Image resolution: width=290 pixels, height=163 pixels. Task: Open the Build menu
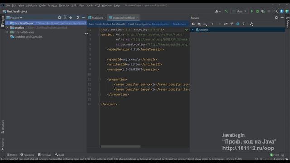pyautogui.click(x=74, y=5)
